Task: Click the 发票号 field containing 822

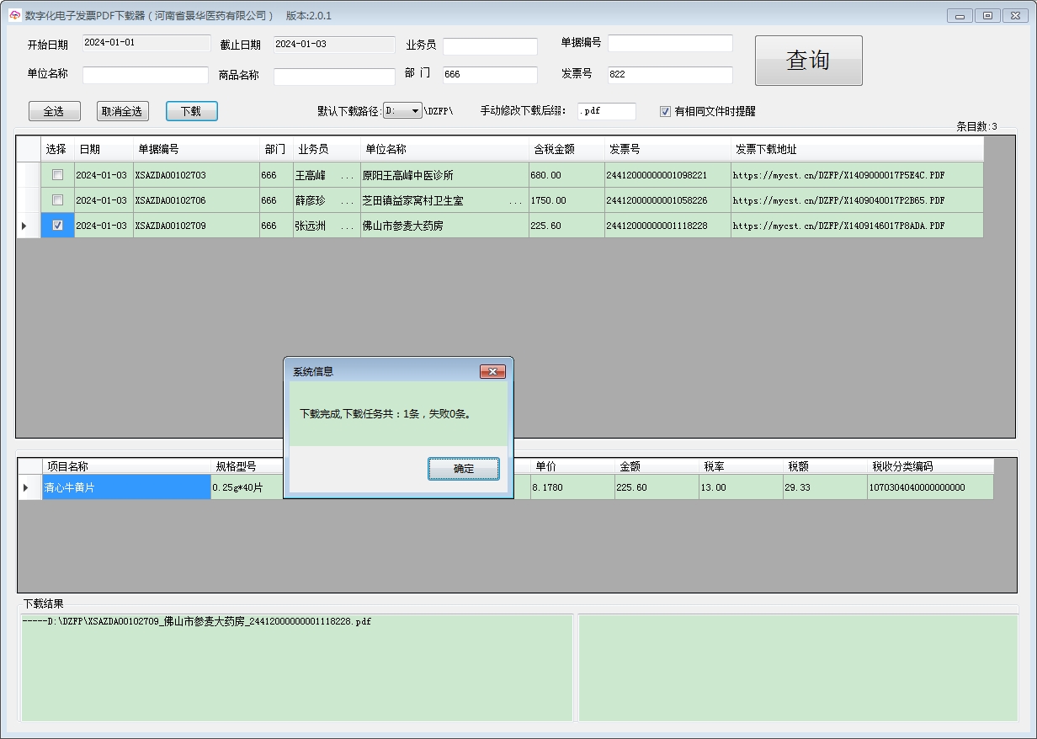Action: click(x=670, y=75)
